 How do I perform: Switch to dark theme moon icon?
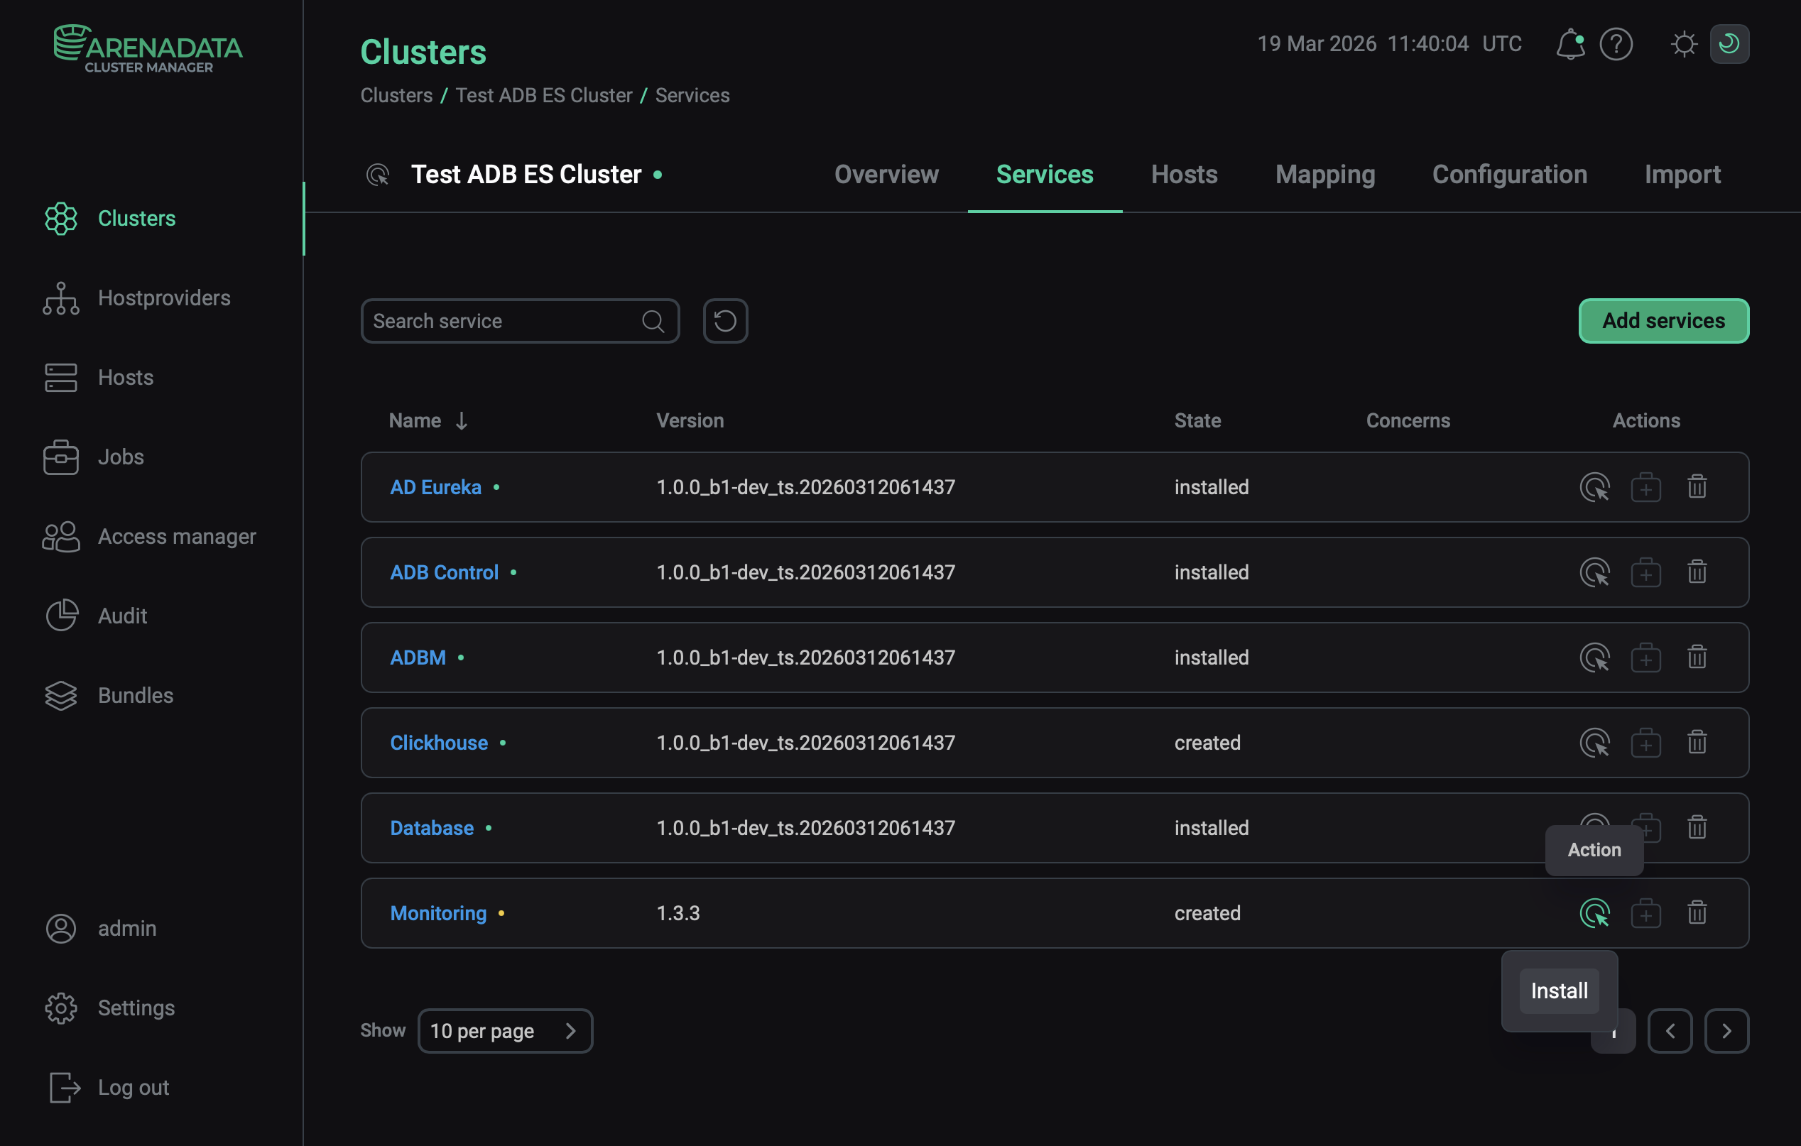[1729, 44]
